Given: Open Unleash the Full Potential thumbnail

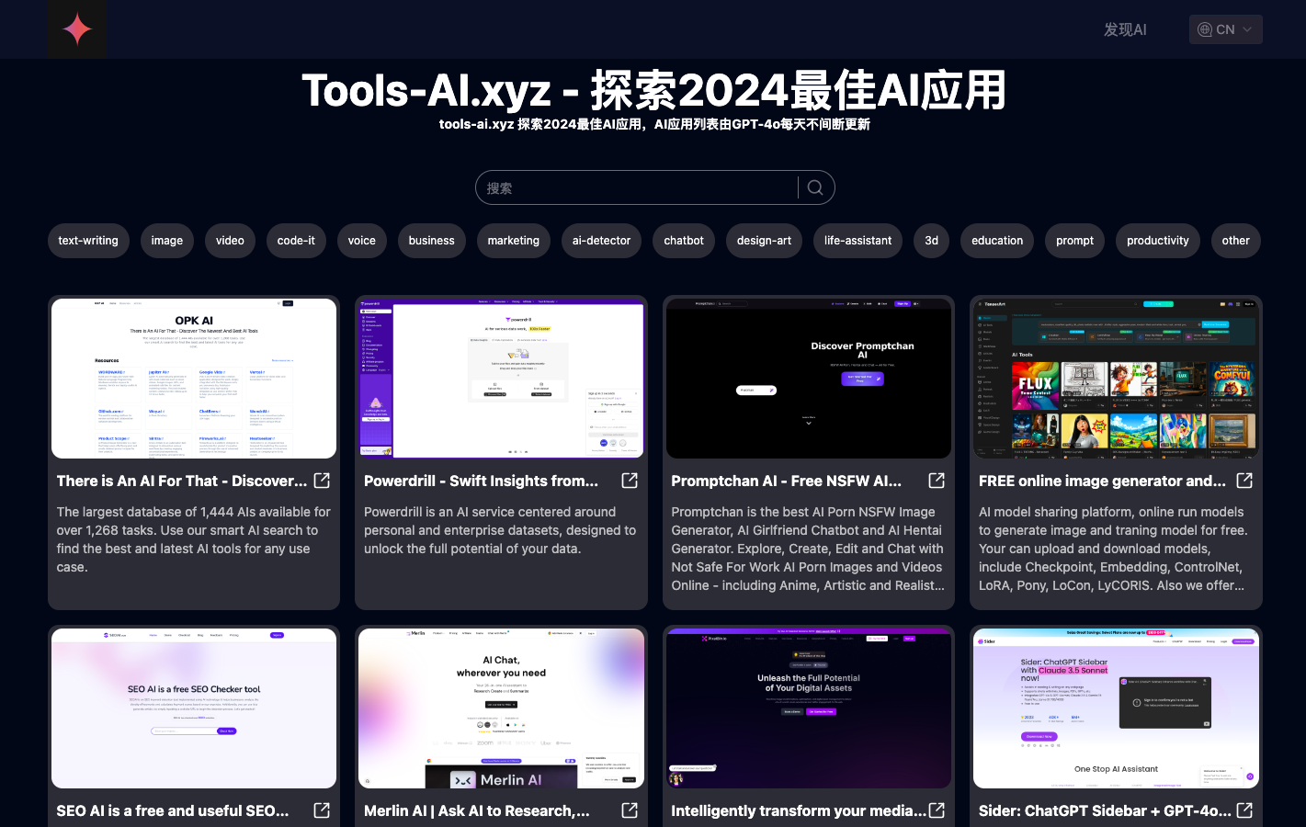Looking at the screenshot, I should point(809,708).
